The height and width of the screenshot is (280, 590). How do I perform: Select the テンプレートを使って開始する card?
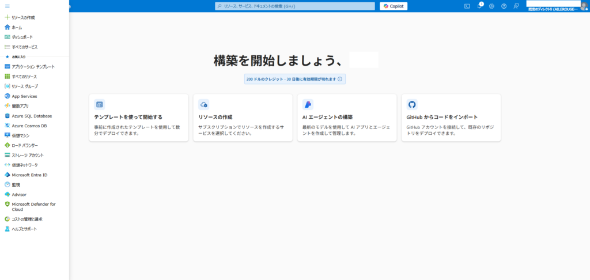click(139, 118)
